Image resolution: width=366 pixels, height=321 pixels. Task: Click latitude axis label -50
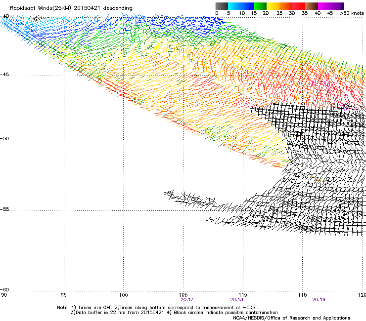(x=4, y=138)
